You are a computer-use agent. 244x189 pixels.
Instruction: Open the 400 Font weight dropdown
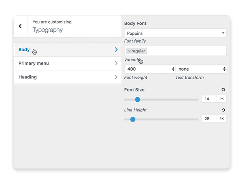point(150,69)
